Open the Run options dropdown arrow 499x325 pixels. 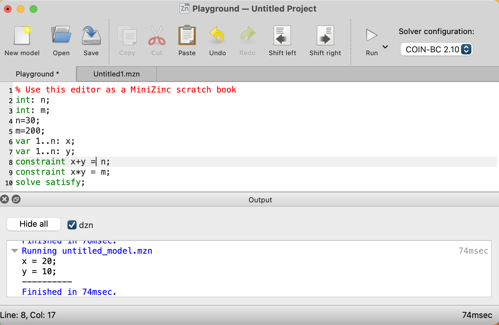(385, 47)
